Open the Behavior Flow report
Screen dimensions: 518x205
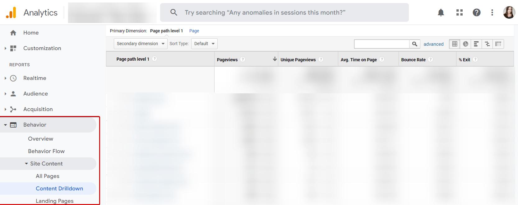46,151
